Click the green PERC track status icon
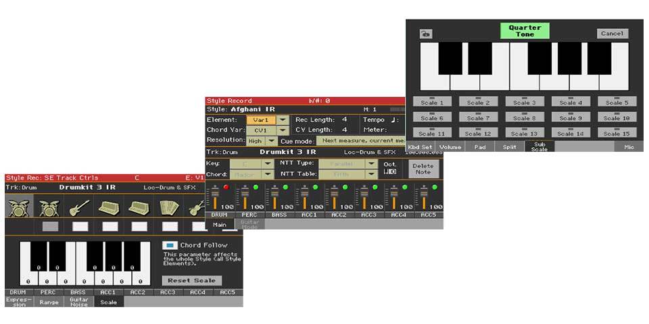Screen dimensions: 649x324 pos(256,187)
